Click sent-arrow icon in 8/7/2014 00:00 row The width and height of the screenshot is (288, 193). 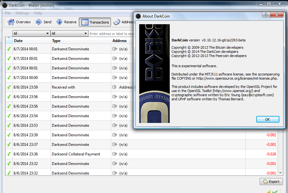click(x=115, y=77)
